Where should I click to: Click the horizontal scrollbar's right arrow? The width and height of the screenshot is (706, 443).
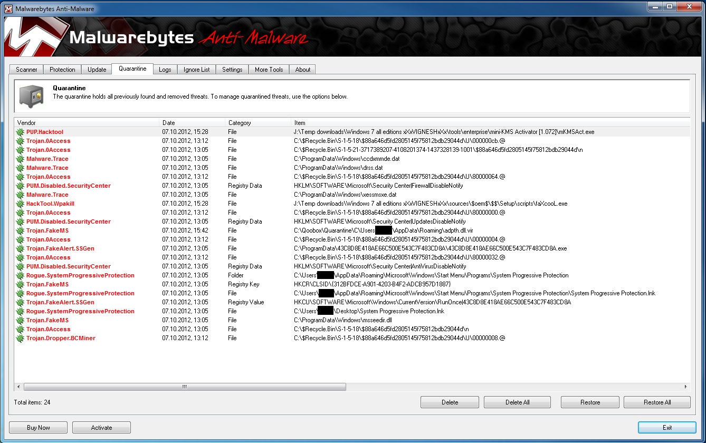click(x=686, y=387)
